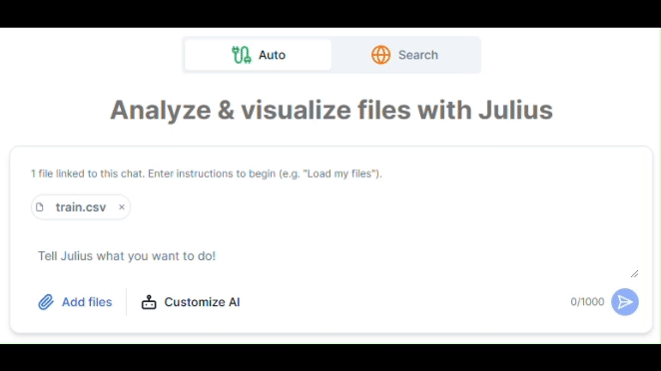The height and width of the screenshot is (371, 661).
Task: Click the empty space right of train.csv chip
Action: tap(379, 207)
